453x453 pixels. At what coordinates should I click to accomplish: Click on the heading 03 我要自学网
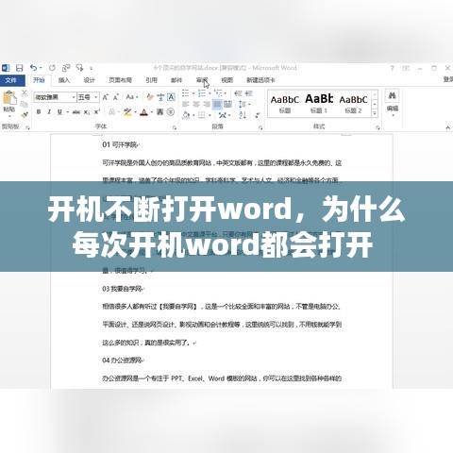pyautogui.click(x=122, y=289)
